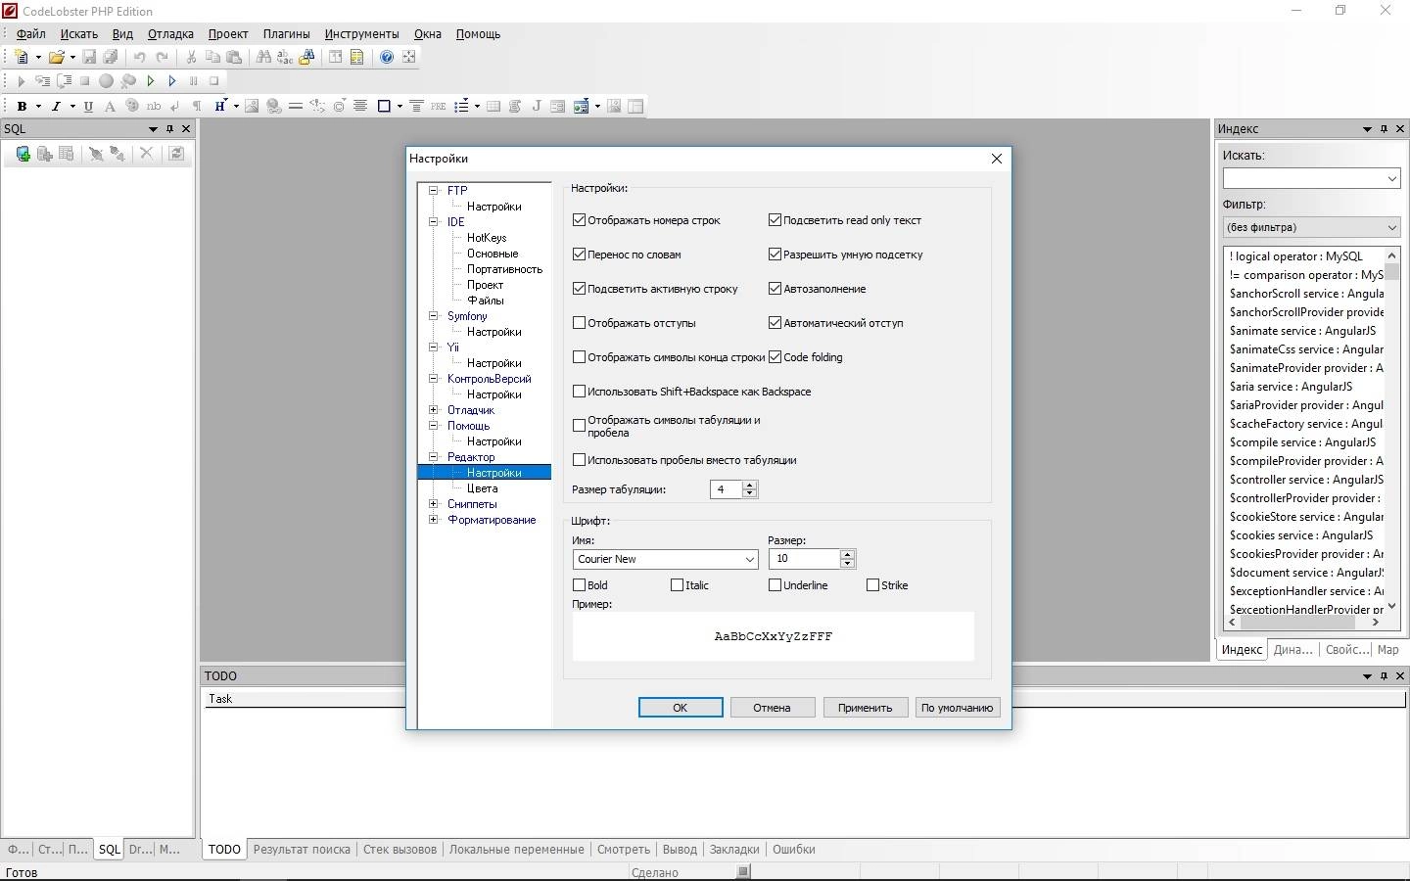Open the Инструменты menu
The image size is (1410, 881).
(x=361, y=33)
